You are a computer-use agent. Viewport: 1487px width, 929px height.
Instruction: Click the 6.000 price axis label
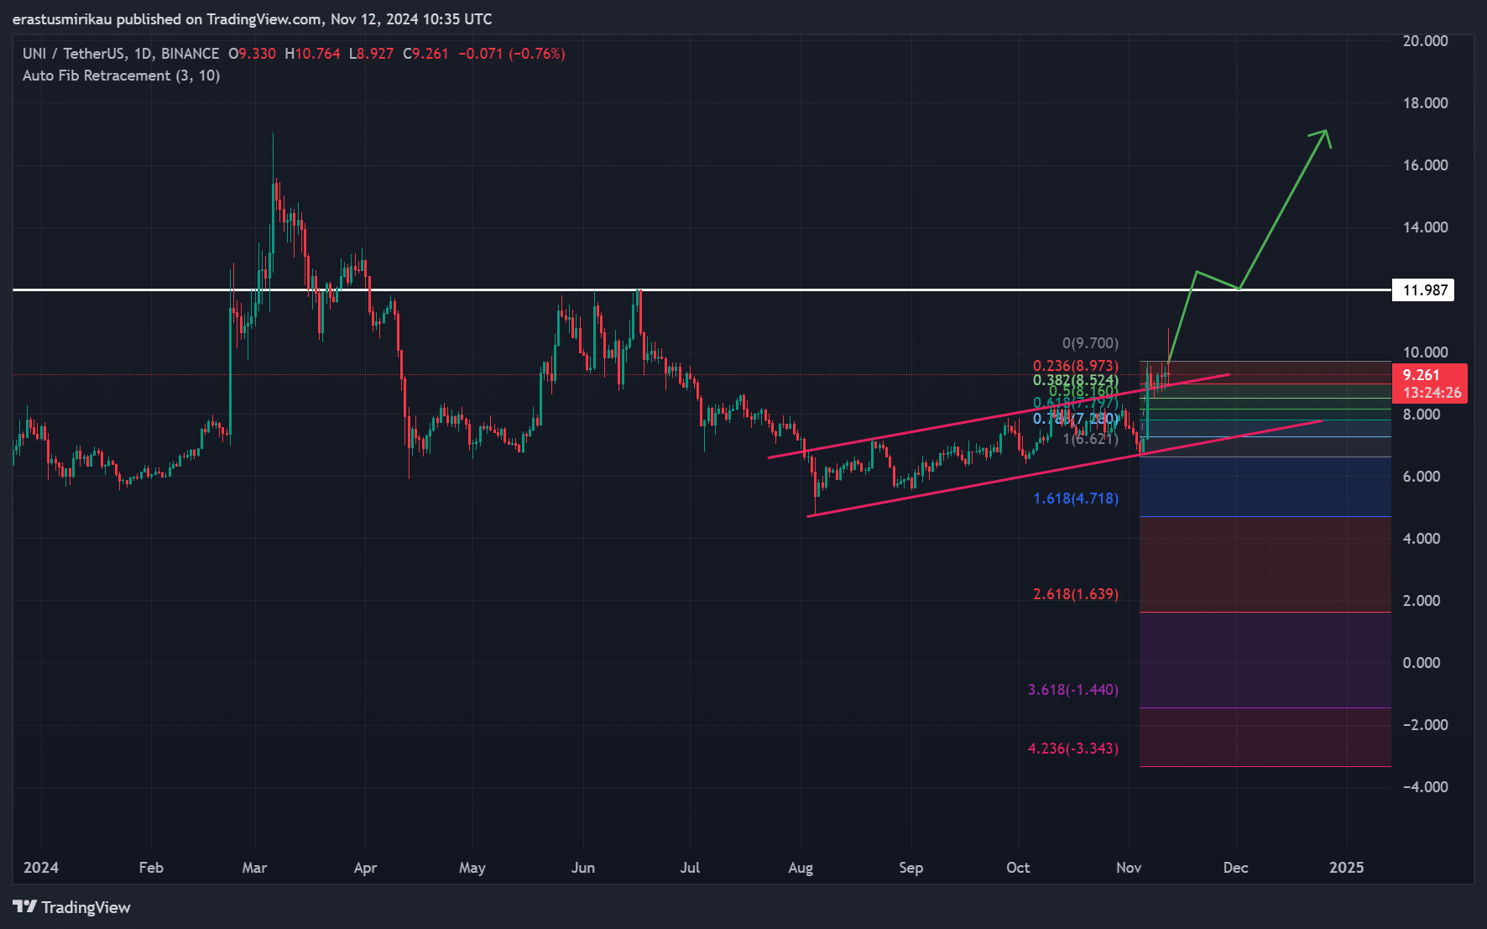click(x=1422, y=477)
